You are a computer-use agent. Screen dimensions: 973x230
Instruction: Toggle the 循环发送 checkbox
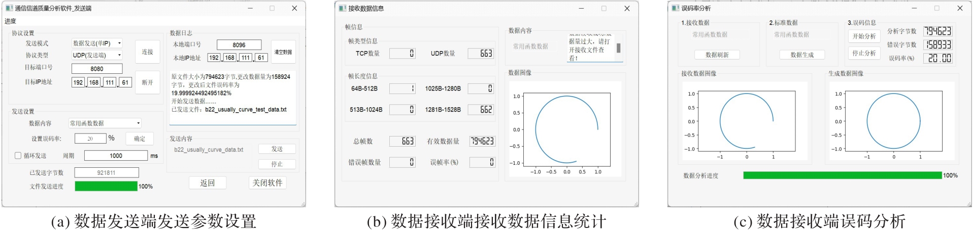18,156
